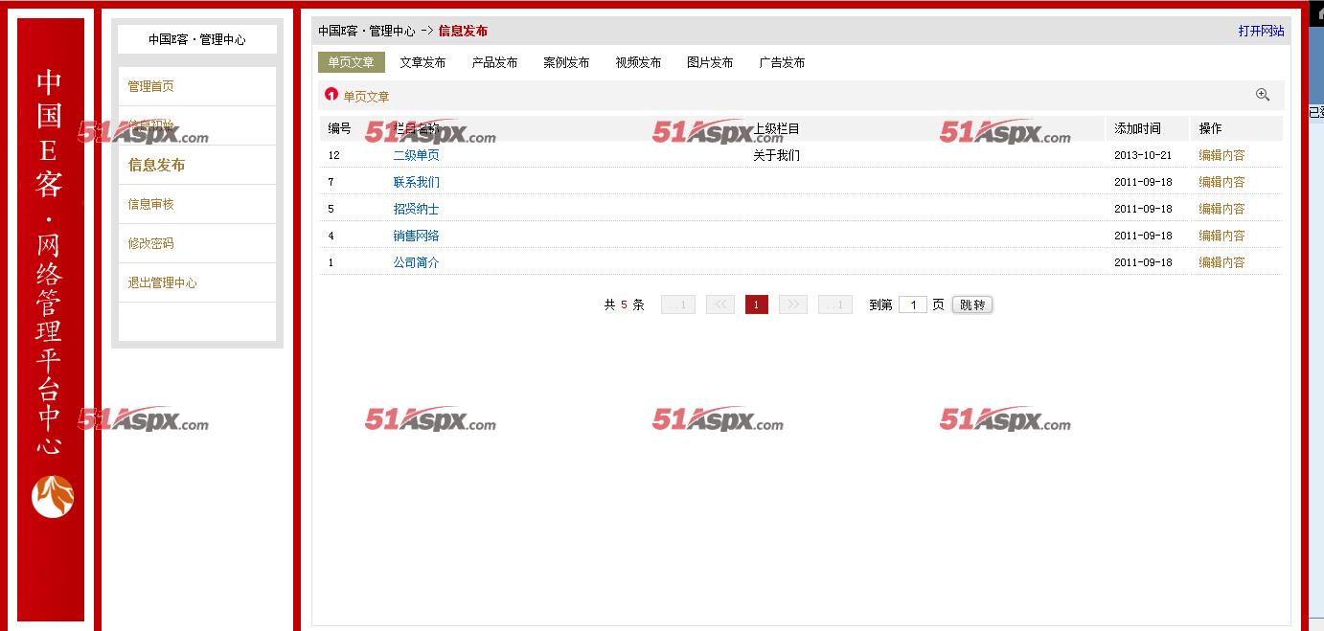Go to the 图片发布 tab
The width and height of the screenshot is (1324, 631).
[x=710, y=62]
